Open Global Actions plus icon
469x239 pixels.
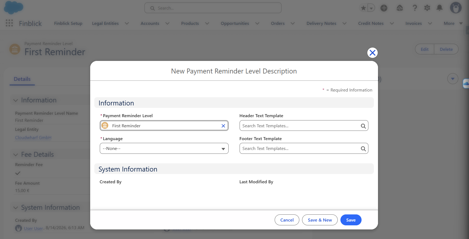(384, 8)
